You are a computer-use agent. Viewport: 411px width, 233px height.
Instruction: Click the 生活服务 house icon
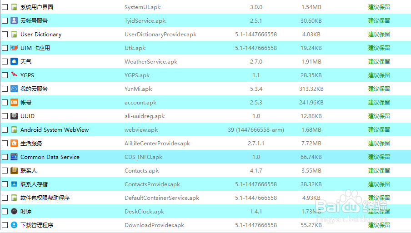coord(14,143)
